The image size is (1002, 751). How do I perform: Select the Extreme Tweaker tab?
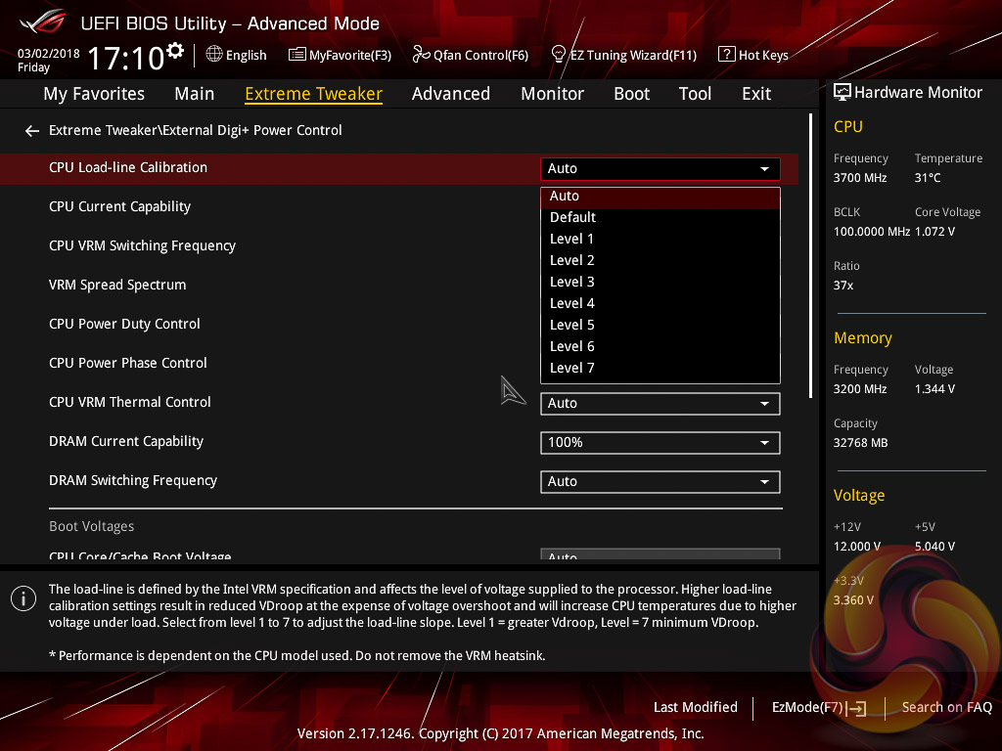coord(314,94)
